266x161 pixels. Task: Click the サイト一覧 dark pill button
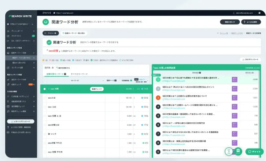tap(51, 33)
